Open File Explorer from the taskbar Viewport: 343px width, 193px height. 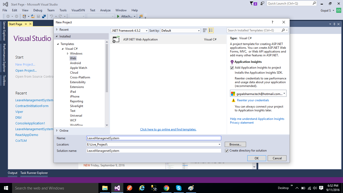[105, 188]
